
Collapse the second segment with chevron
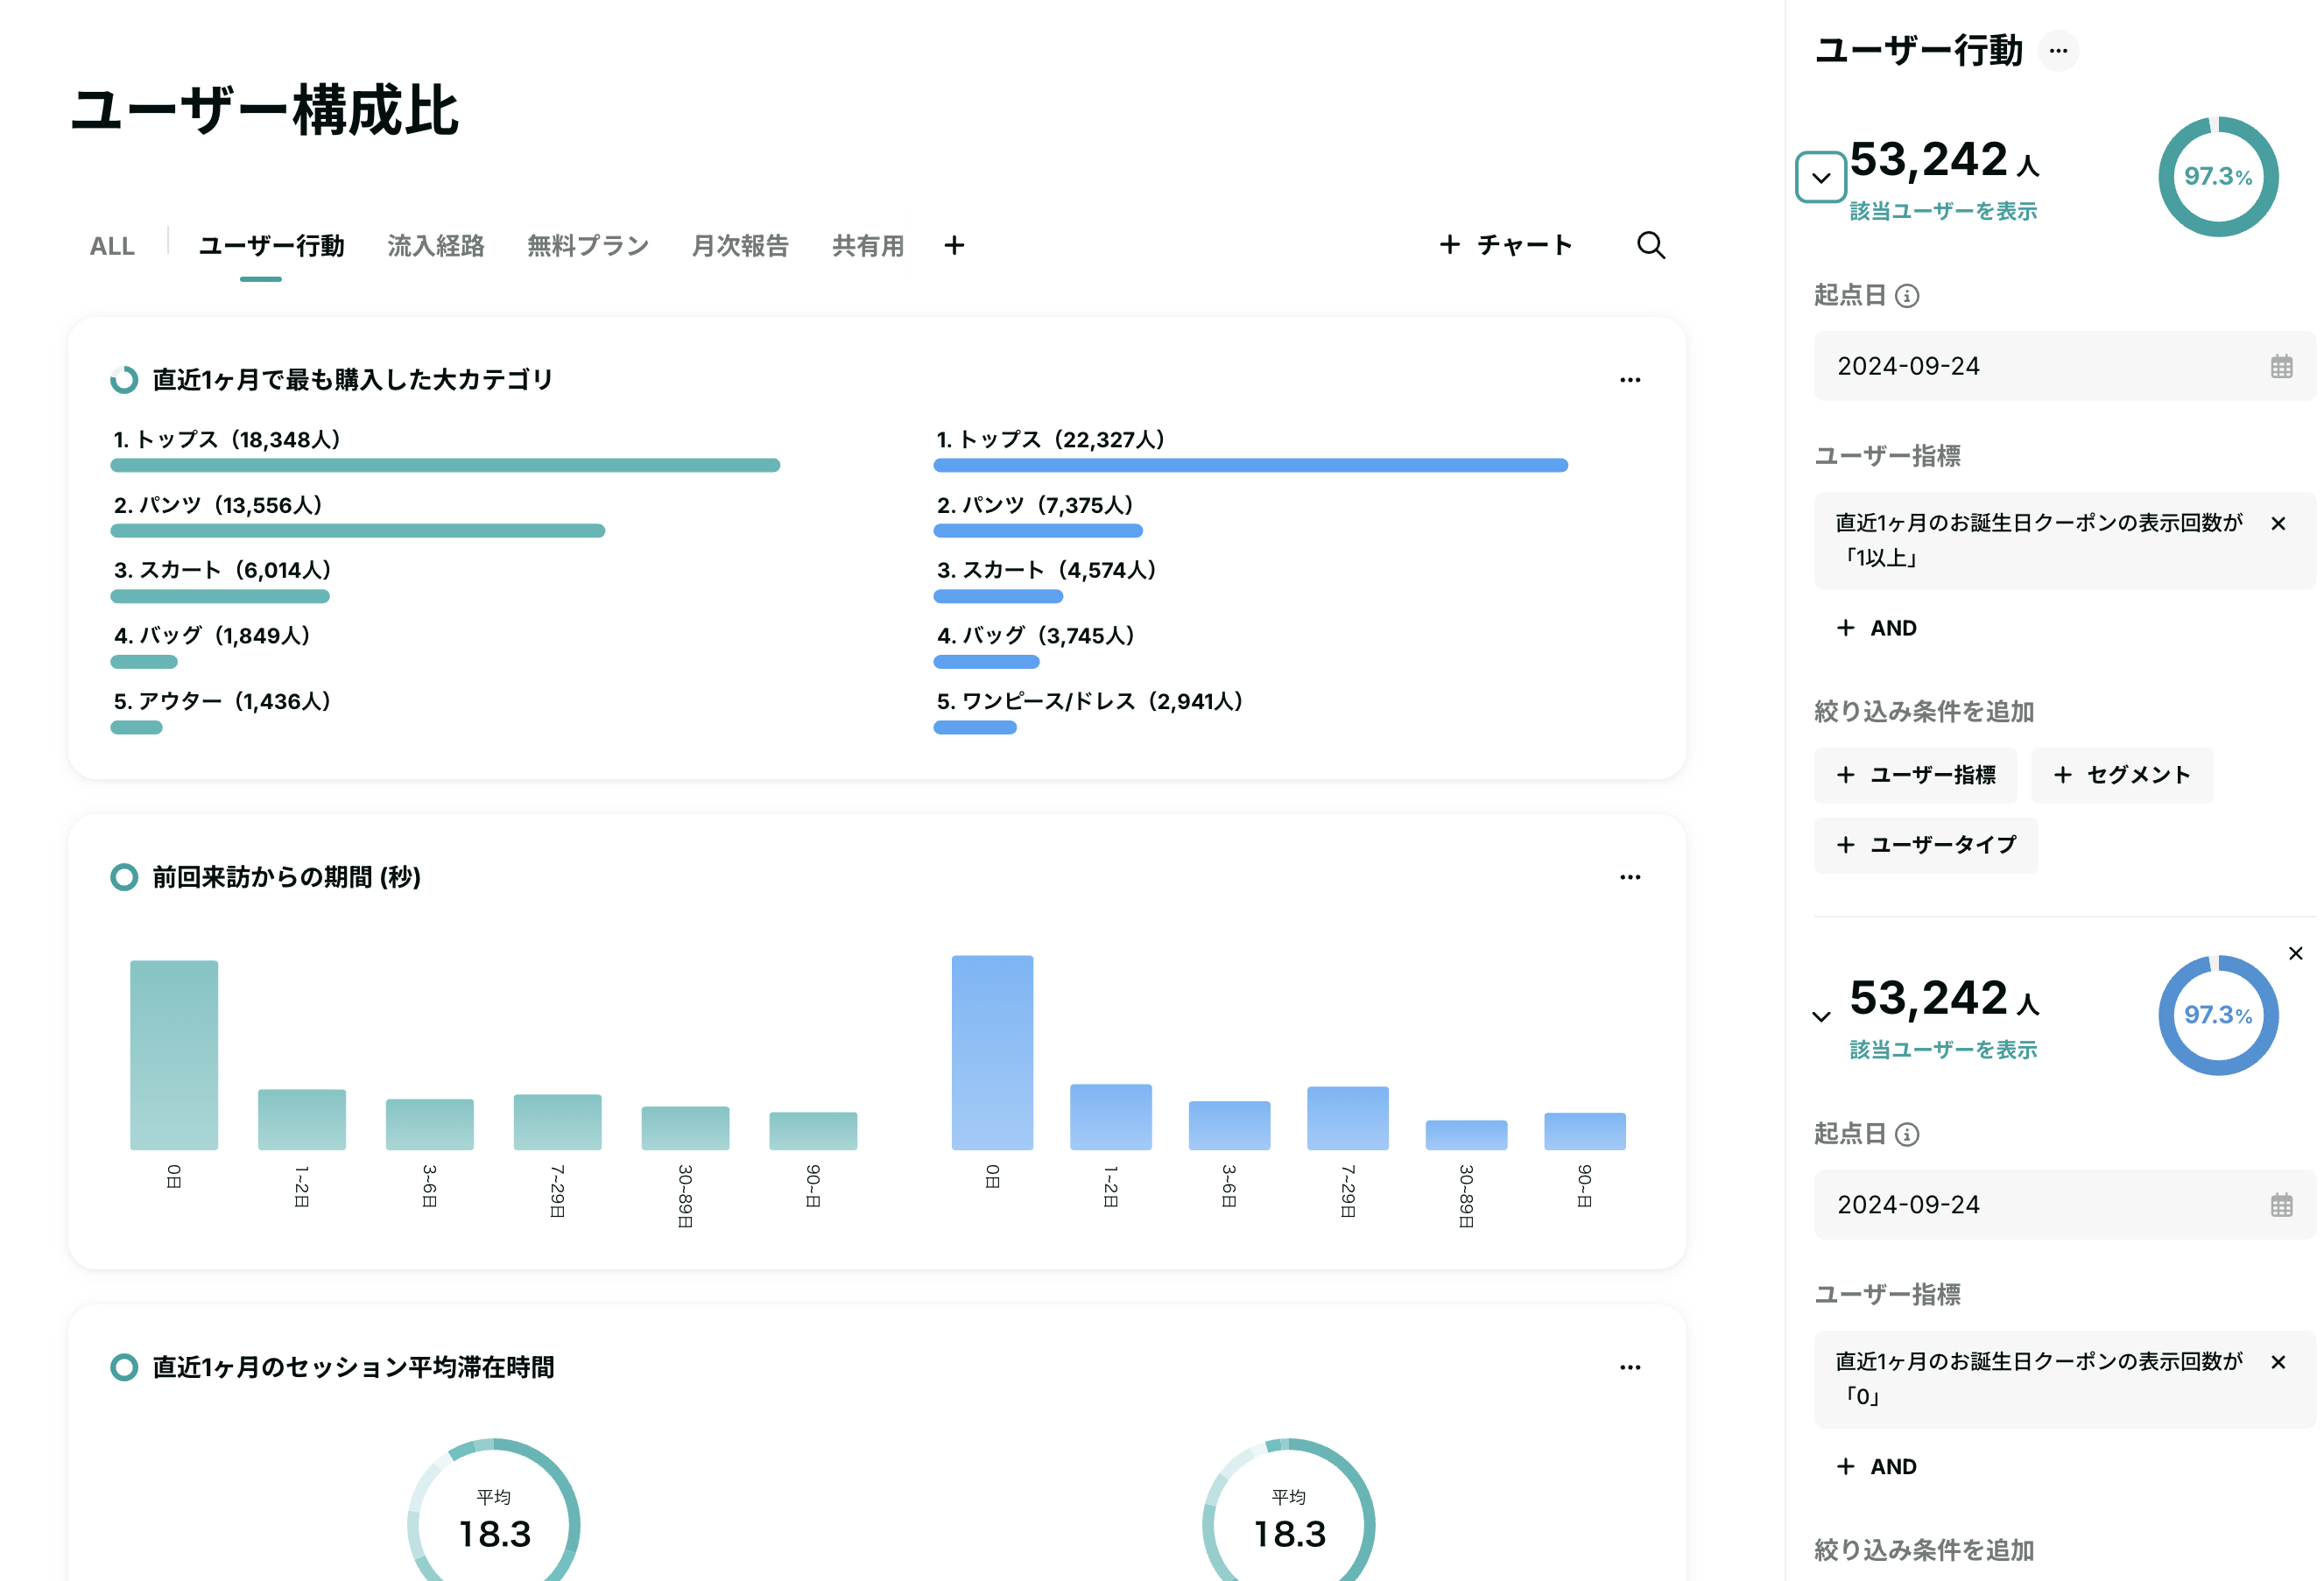[1821, 1016]
